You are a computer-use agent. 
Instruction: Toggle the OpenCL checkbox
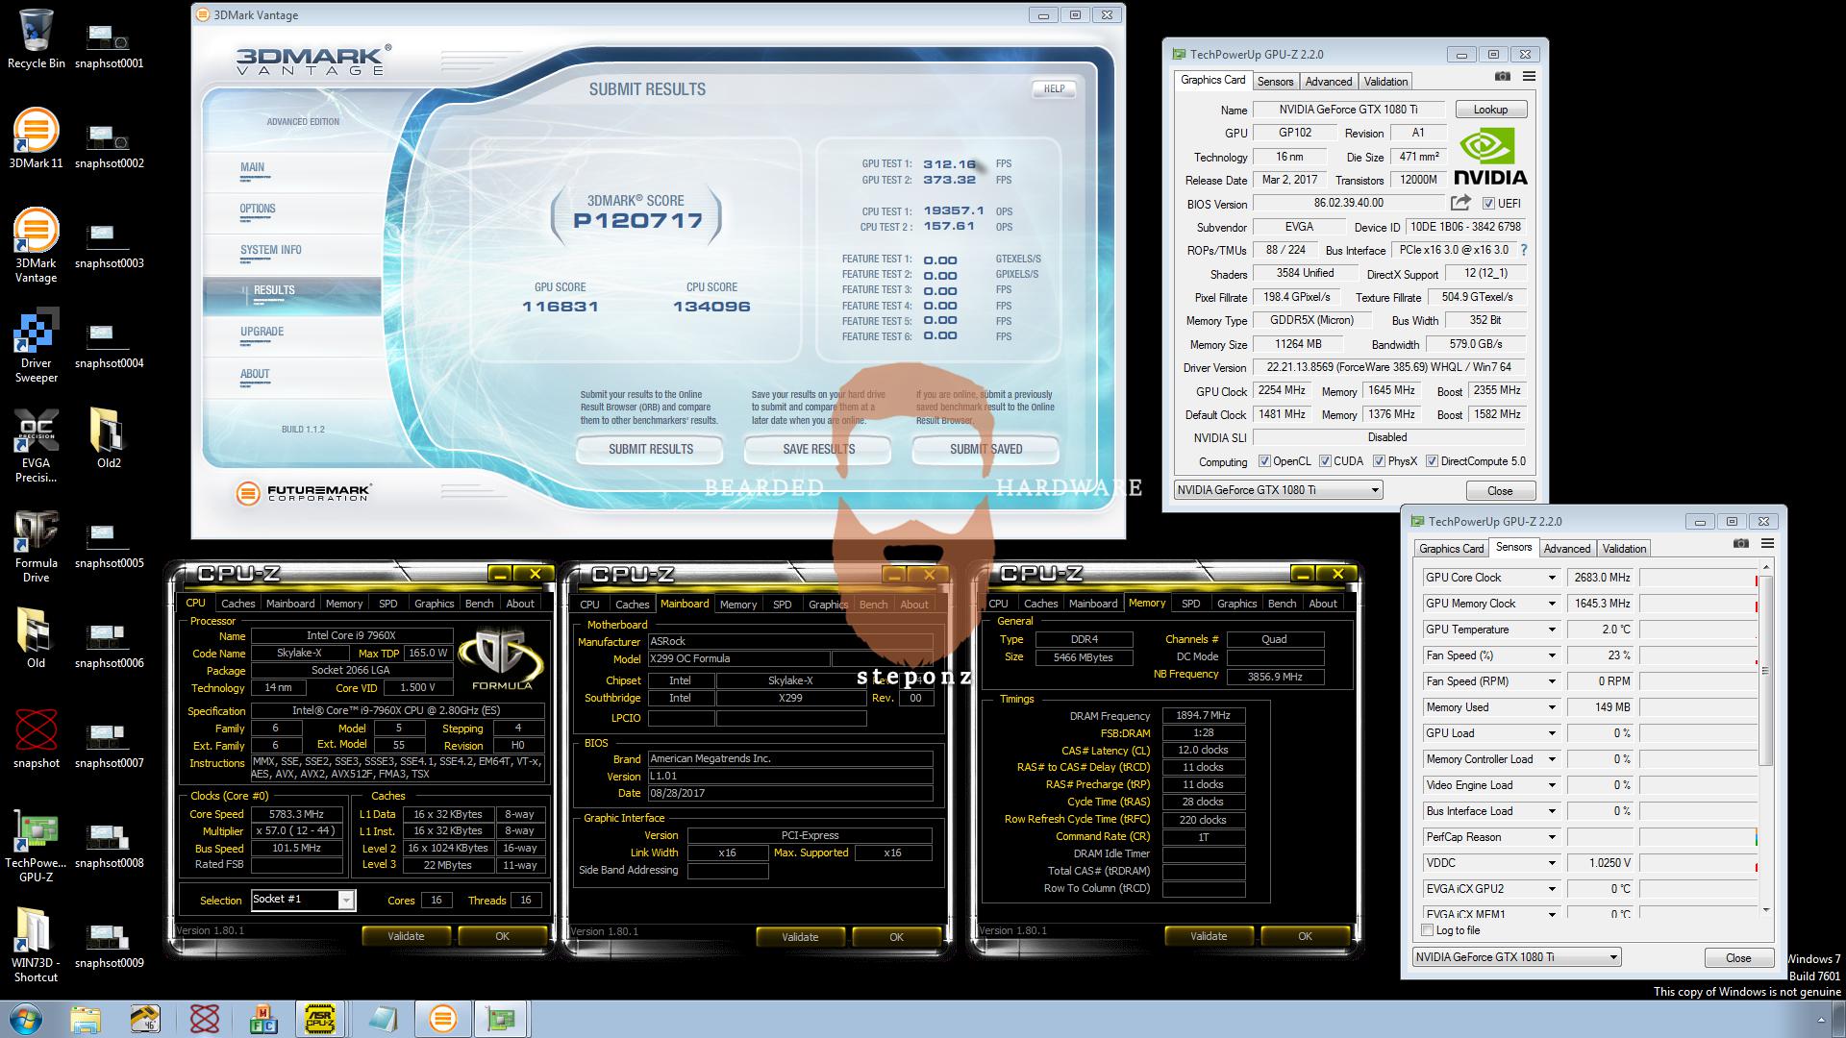coord(1264,461)
